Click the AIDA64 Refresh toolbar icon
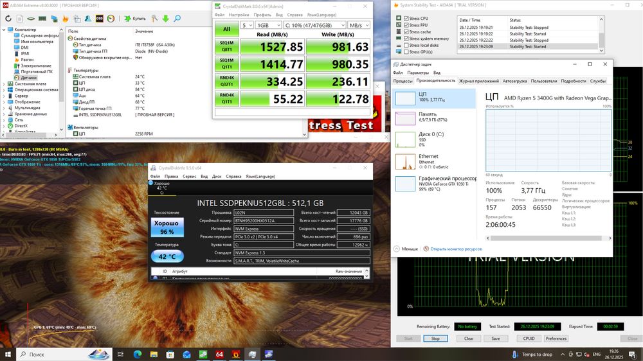The height and width of the screenshot is (361, 643). 8,19
